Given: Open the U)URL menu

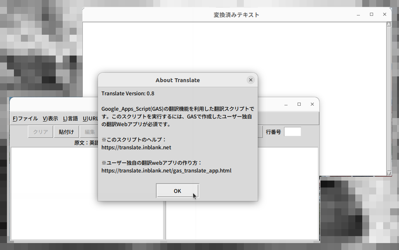Looking at the screenshot, I should point(90,118).
